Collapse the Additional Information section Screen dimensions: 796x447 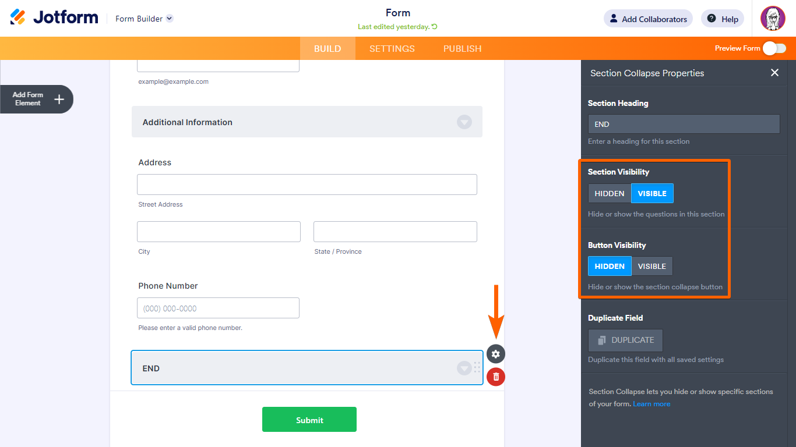[464, 122]
